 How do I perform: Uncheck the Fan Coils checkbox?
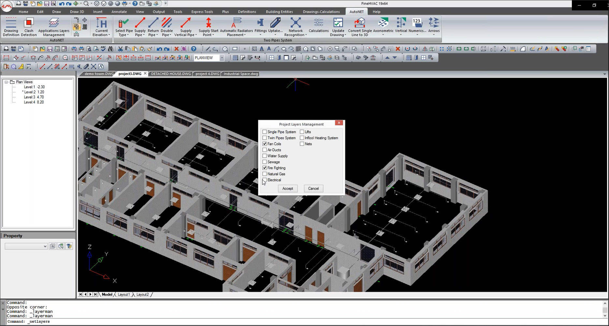[265, 144]
